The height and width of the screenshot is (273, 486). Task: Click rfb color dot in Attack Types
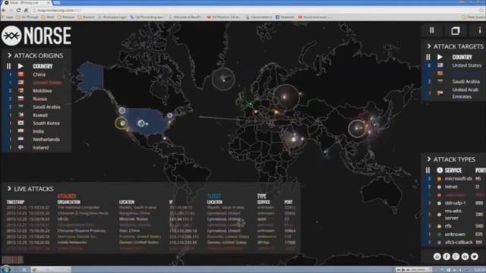coord(439,226)
